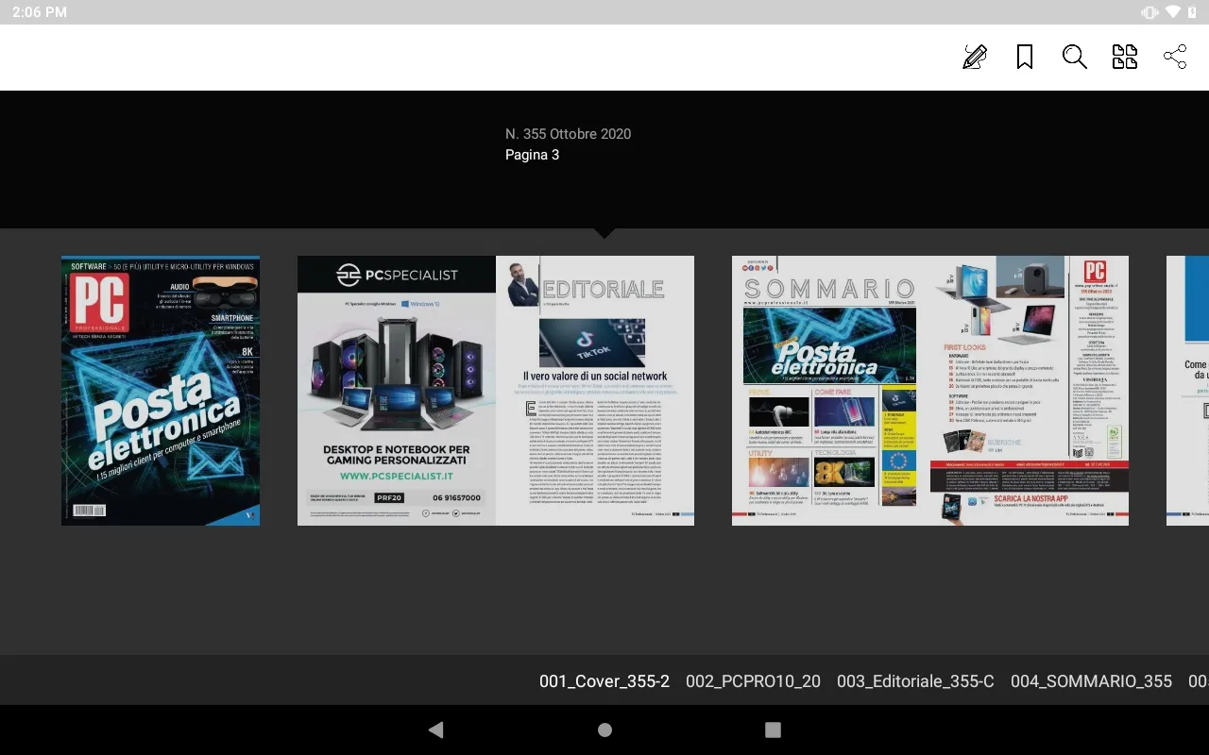The width and height of the screenshot is (1209, 755).
Task: Select 003_Editoriale_355-C page label
Action: click(x=915, y=681)
